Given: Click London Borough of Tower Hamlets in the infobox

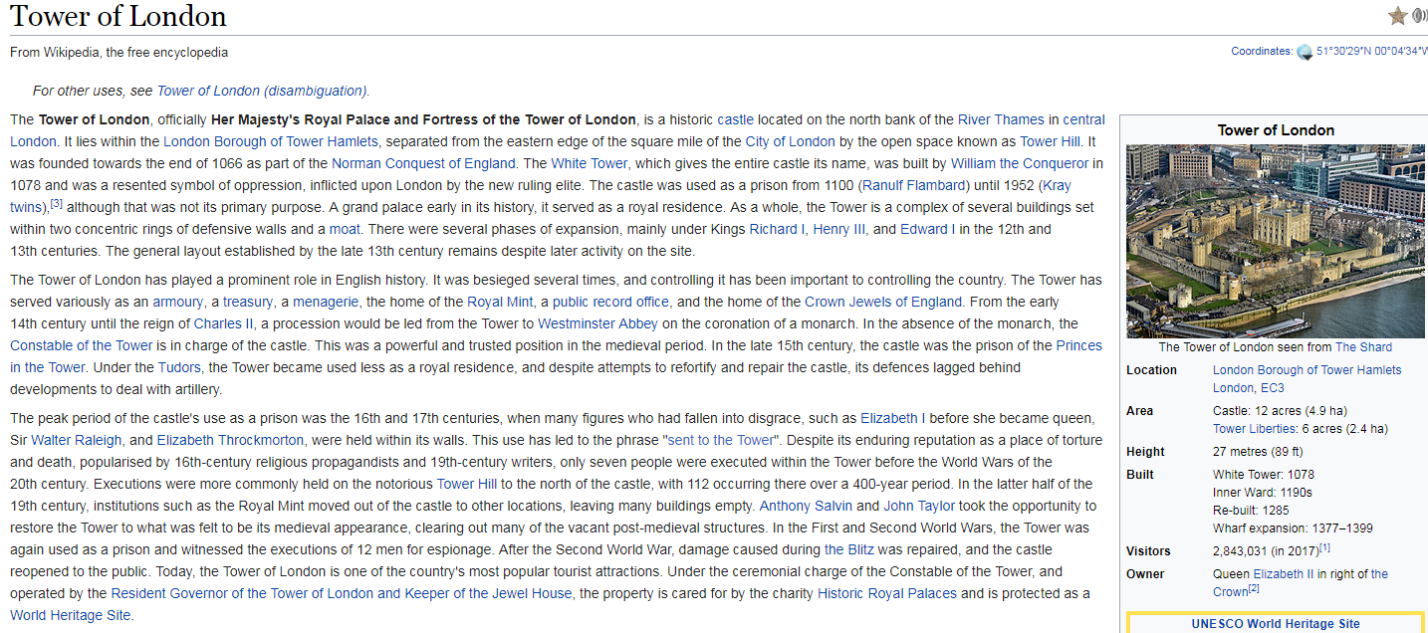Looking at the screenshot, I should click(1307, 370).
